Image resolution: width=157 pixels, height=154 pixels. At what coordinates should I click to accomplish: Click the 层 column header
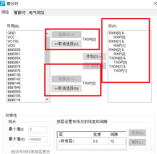74,135
